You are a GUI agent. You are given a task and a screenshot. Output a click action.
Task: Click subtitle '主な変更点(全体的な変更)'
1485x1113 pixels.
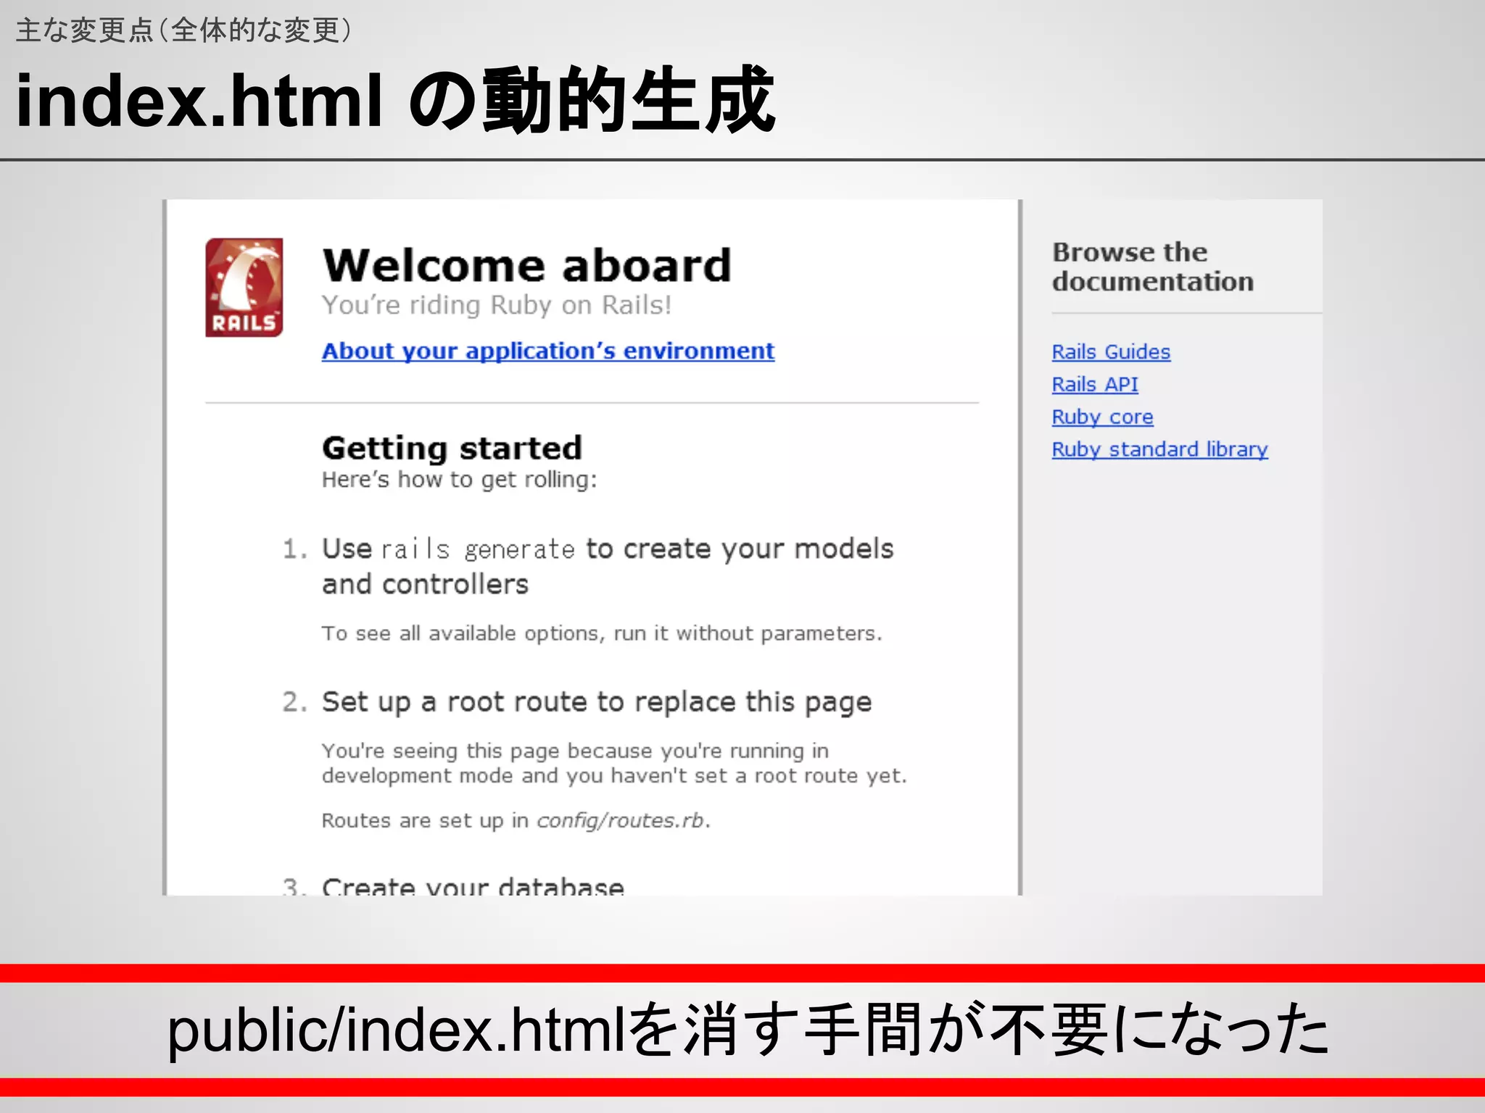click(183, 30)
